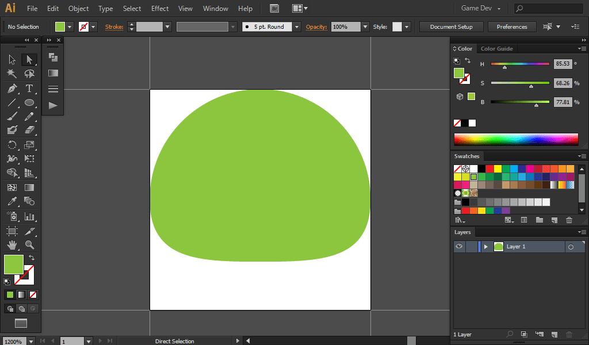Select the Eraser tool
The width and height of the screenshot is (589, 345).
pos(29,130)
